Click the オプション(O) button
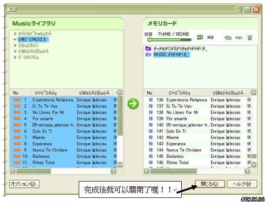Image resolution: width=267 pixels, height=203 pixels. coord(25,184)
